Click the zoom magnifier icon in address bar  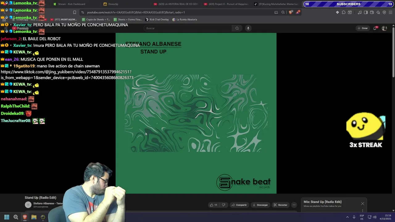point(283,12)
